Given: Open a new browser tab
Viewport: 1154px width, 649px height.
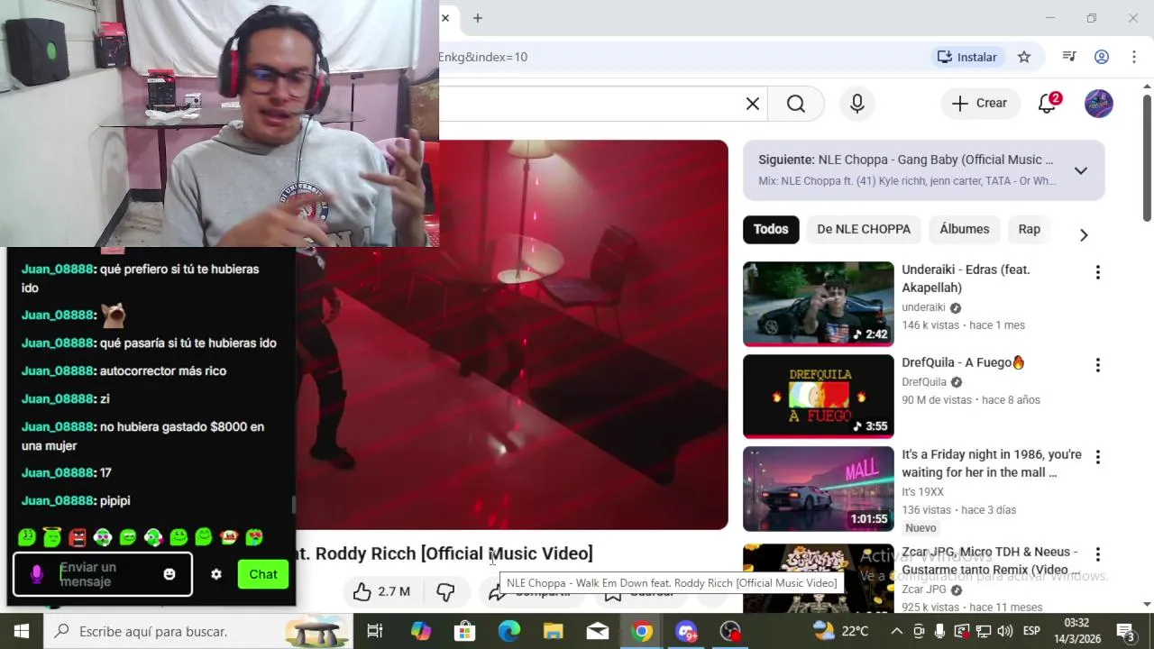Looking at the screenshot, I should tap(478, 18).
